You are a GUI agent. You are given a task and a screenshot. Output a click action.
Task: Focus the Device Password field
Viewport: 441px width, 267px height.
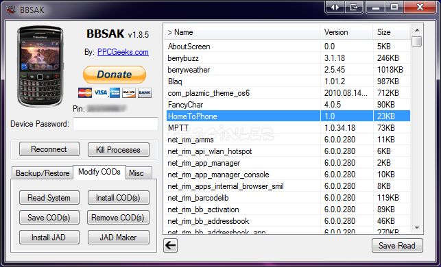115,124
